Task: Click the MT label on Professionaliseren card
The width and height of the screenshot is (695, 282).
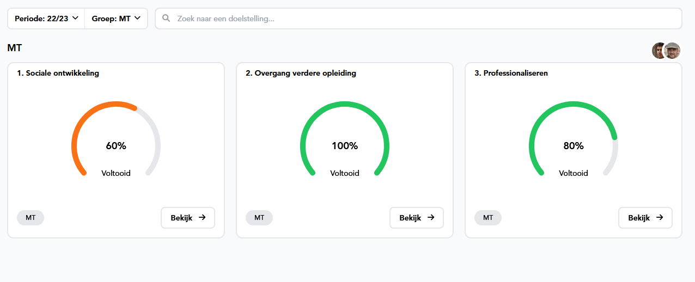Action: (488, 218)
